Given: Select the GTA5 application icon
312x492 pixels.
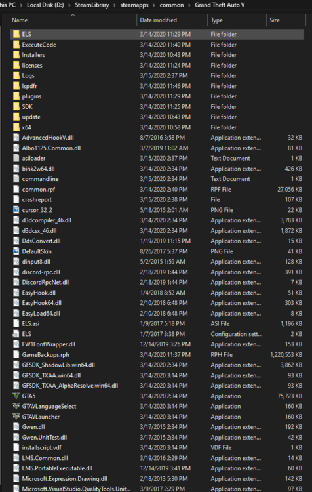Looking at the screenshot, I should click(16, 396).
